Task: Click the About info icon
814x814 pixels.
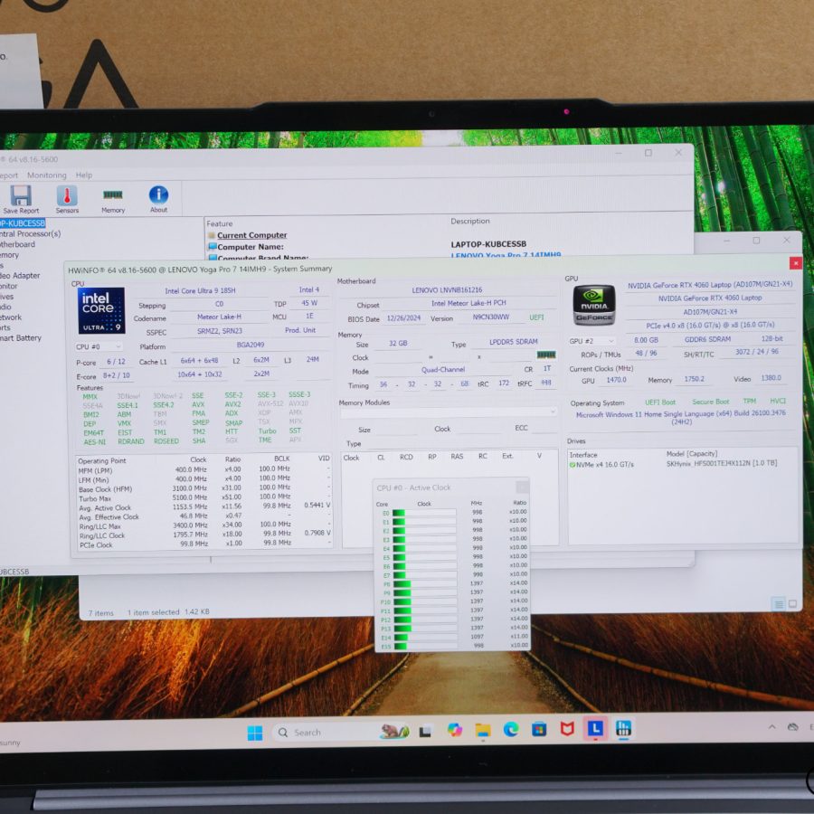Action: pos(158,194)
